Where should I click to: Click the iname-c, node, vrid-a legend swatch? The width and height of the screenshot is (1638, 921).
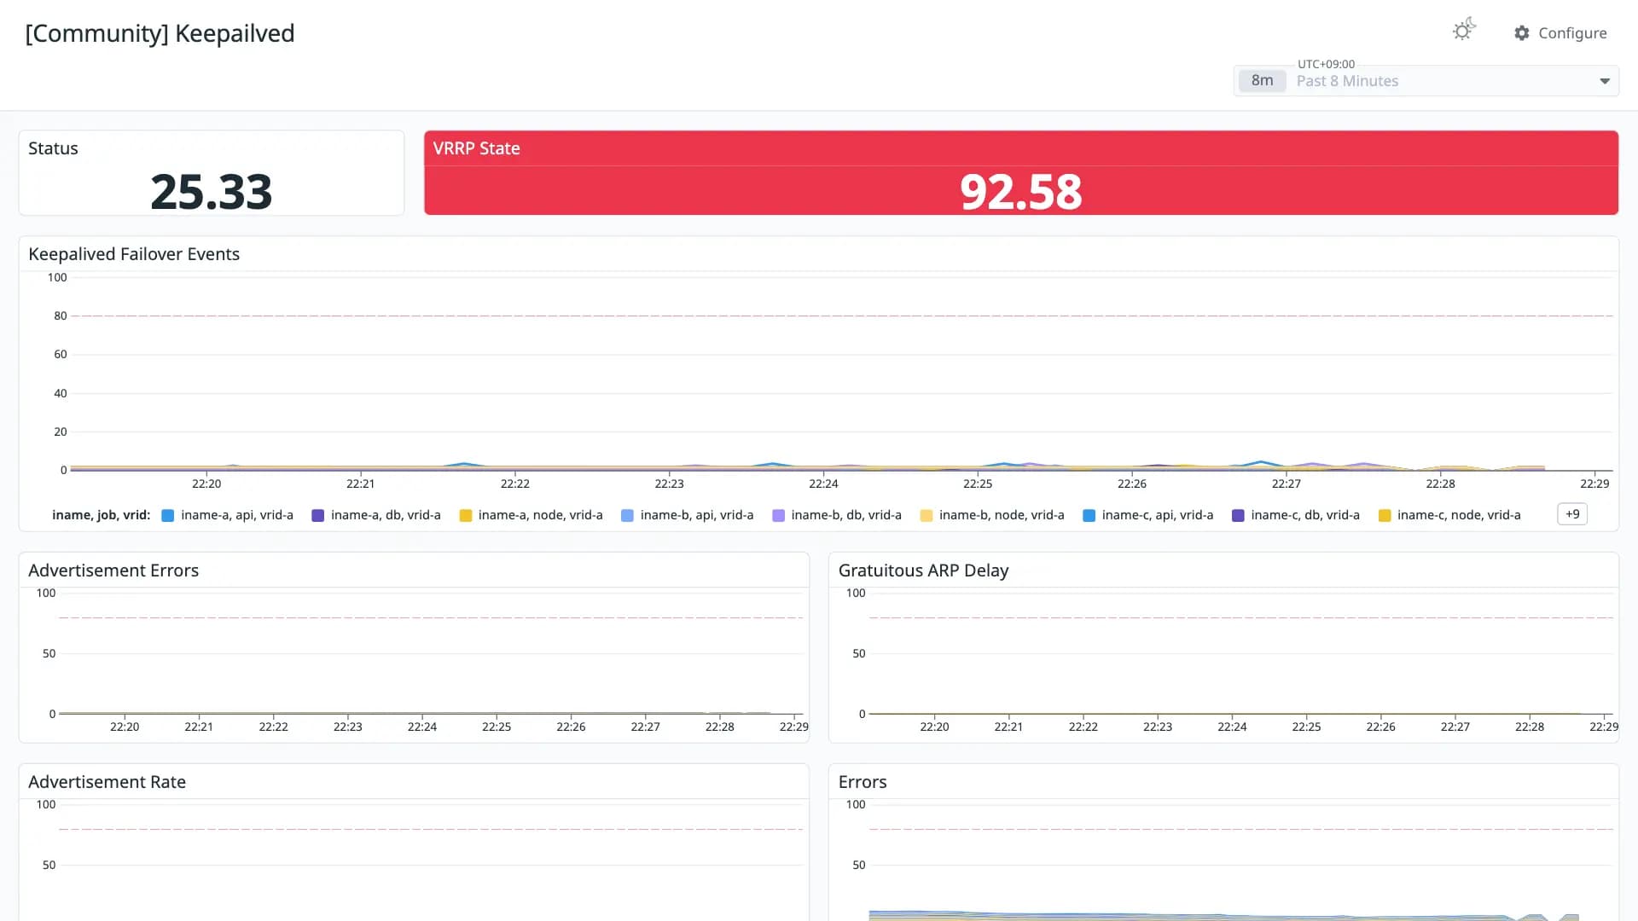click(x=1385, y=515)
